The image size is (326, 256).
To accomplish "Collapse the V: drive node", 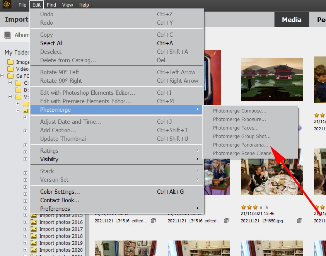I will [10, 97].
